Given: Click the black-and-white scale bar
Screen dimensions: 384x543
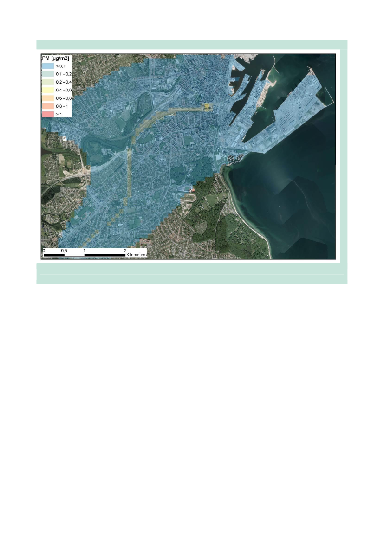Looking at the screenshot, I should (84, 255).
